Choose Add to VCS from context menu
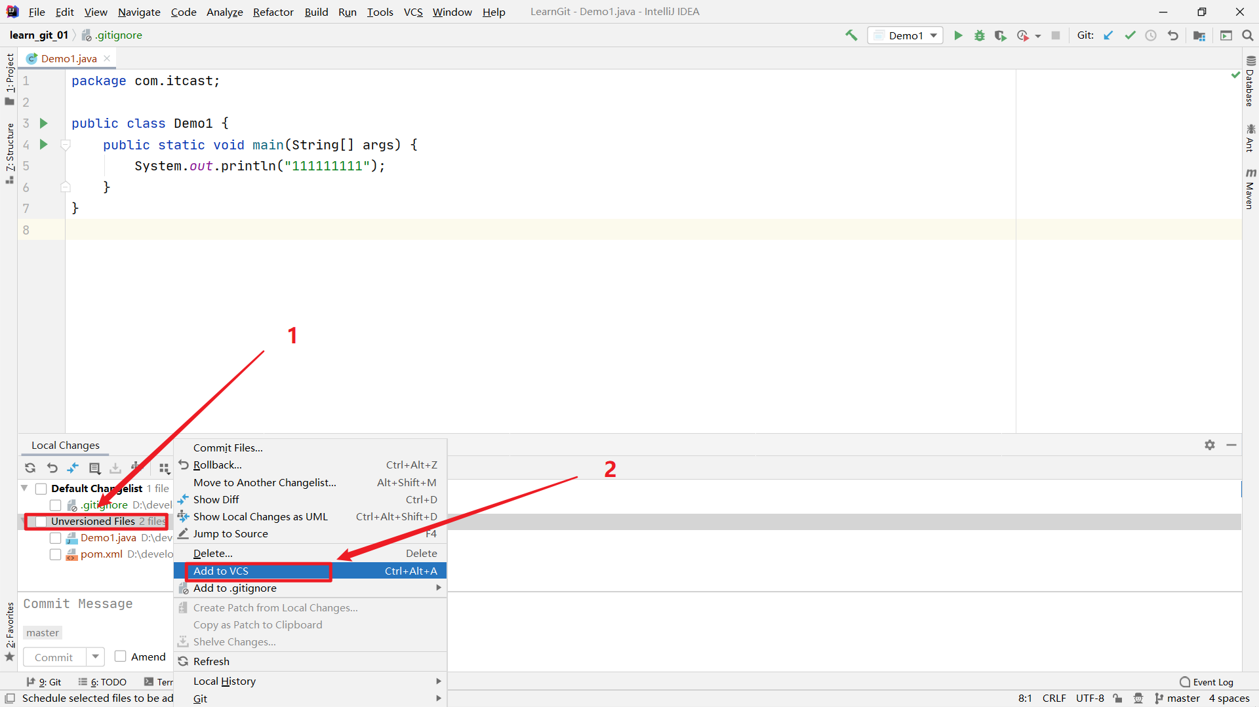This screenshot has height=707, width=1259. point(310,571)
